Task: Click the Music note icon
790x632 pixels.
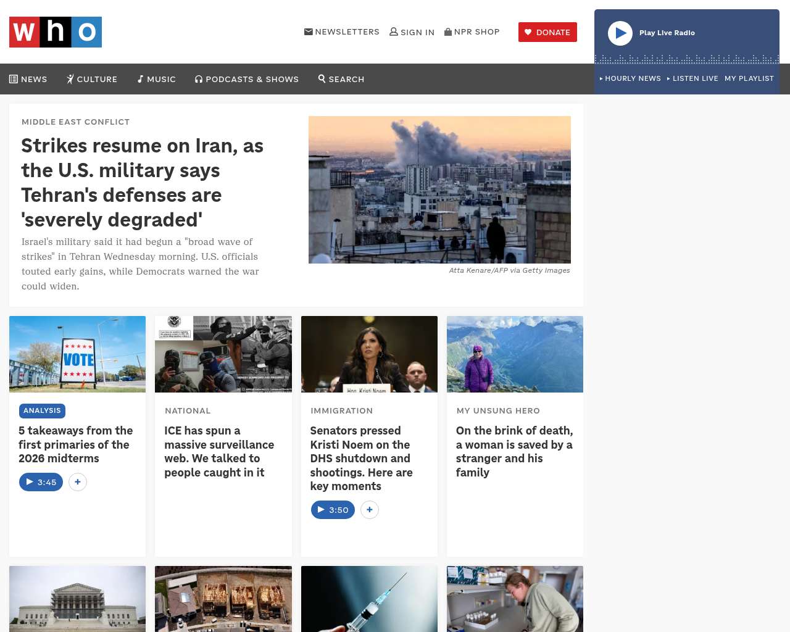Action: pyautogui.click(x=141, y=79)
